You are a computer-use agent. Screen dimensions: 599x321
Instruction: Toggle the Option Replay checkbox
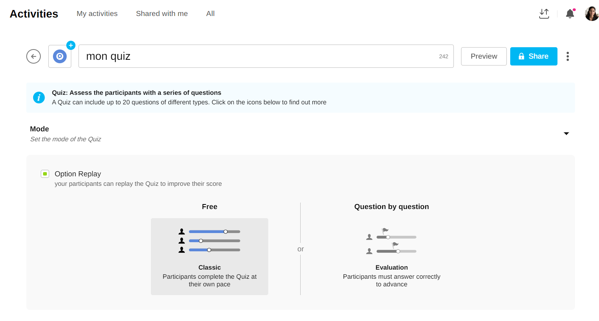(x=45, y=174)
